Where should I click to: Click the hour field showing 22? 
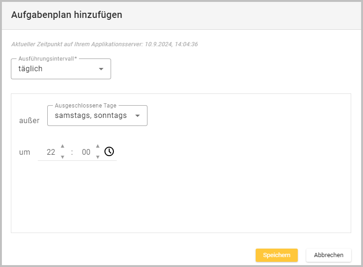51,152
